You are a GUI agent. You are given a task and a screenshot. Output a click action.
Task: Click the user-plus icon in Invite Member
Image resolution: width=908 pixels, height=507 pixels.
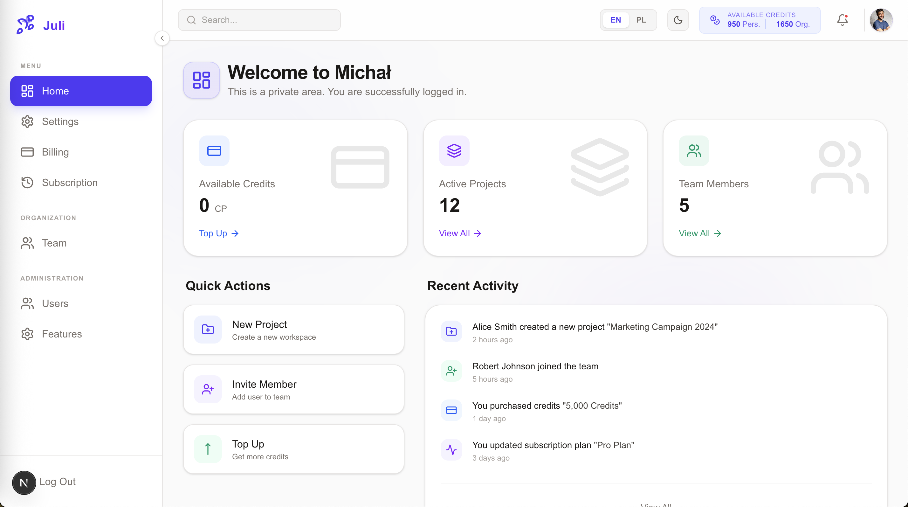208,389
